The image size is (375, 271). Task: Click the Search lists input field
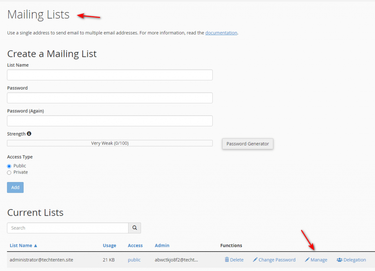coord(68,228)
